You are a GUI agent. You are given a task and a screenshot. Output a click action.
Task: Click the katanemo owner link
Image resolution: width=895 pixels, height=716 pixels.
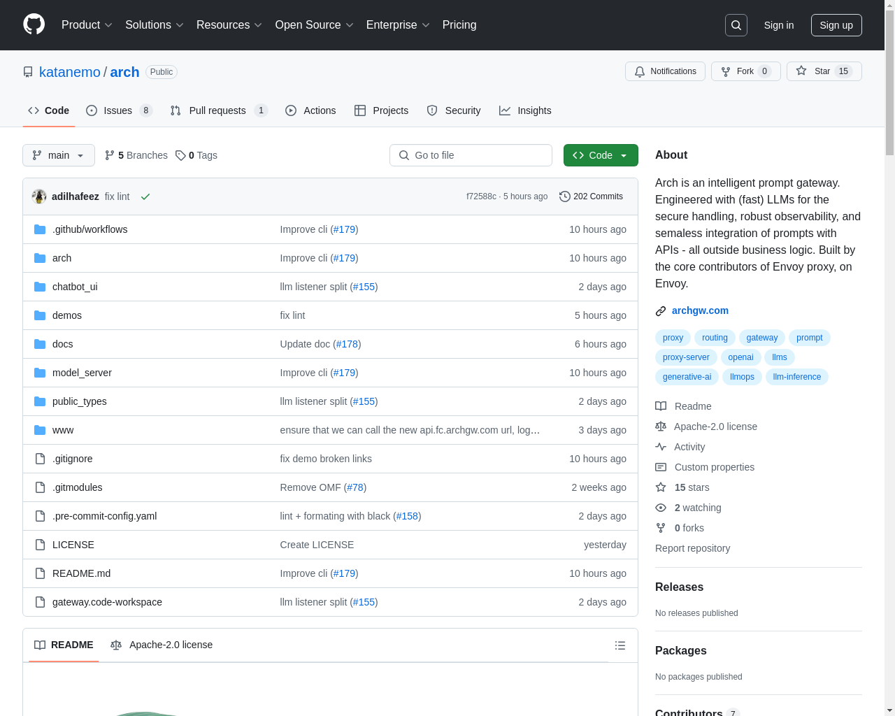[70, 72]
